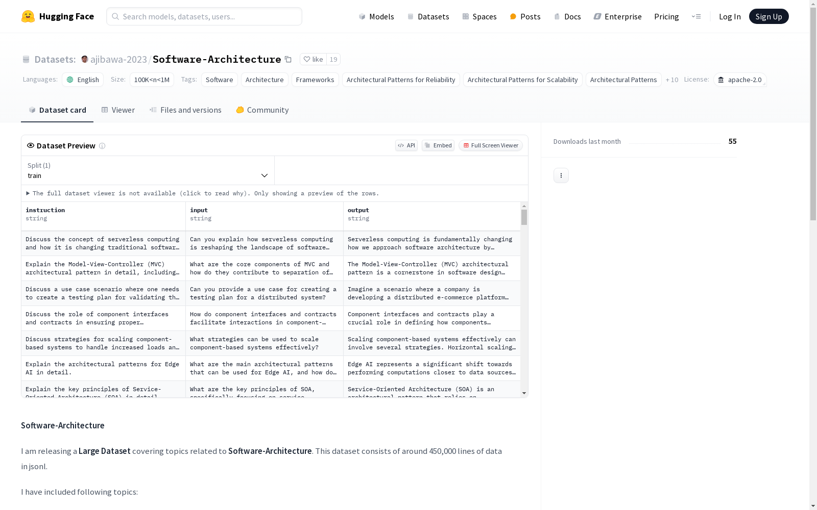The image size is (817, 510).
Task: Go to Models in the top navigation
Action: click(376, 16)
